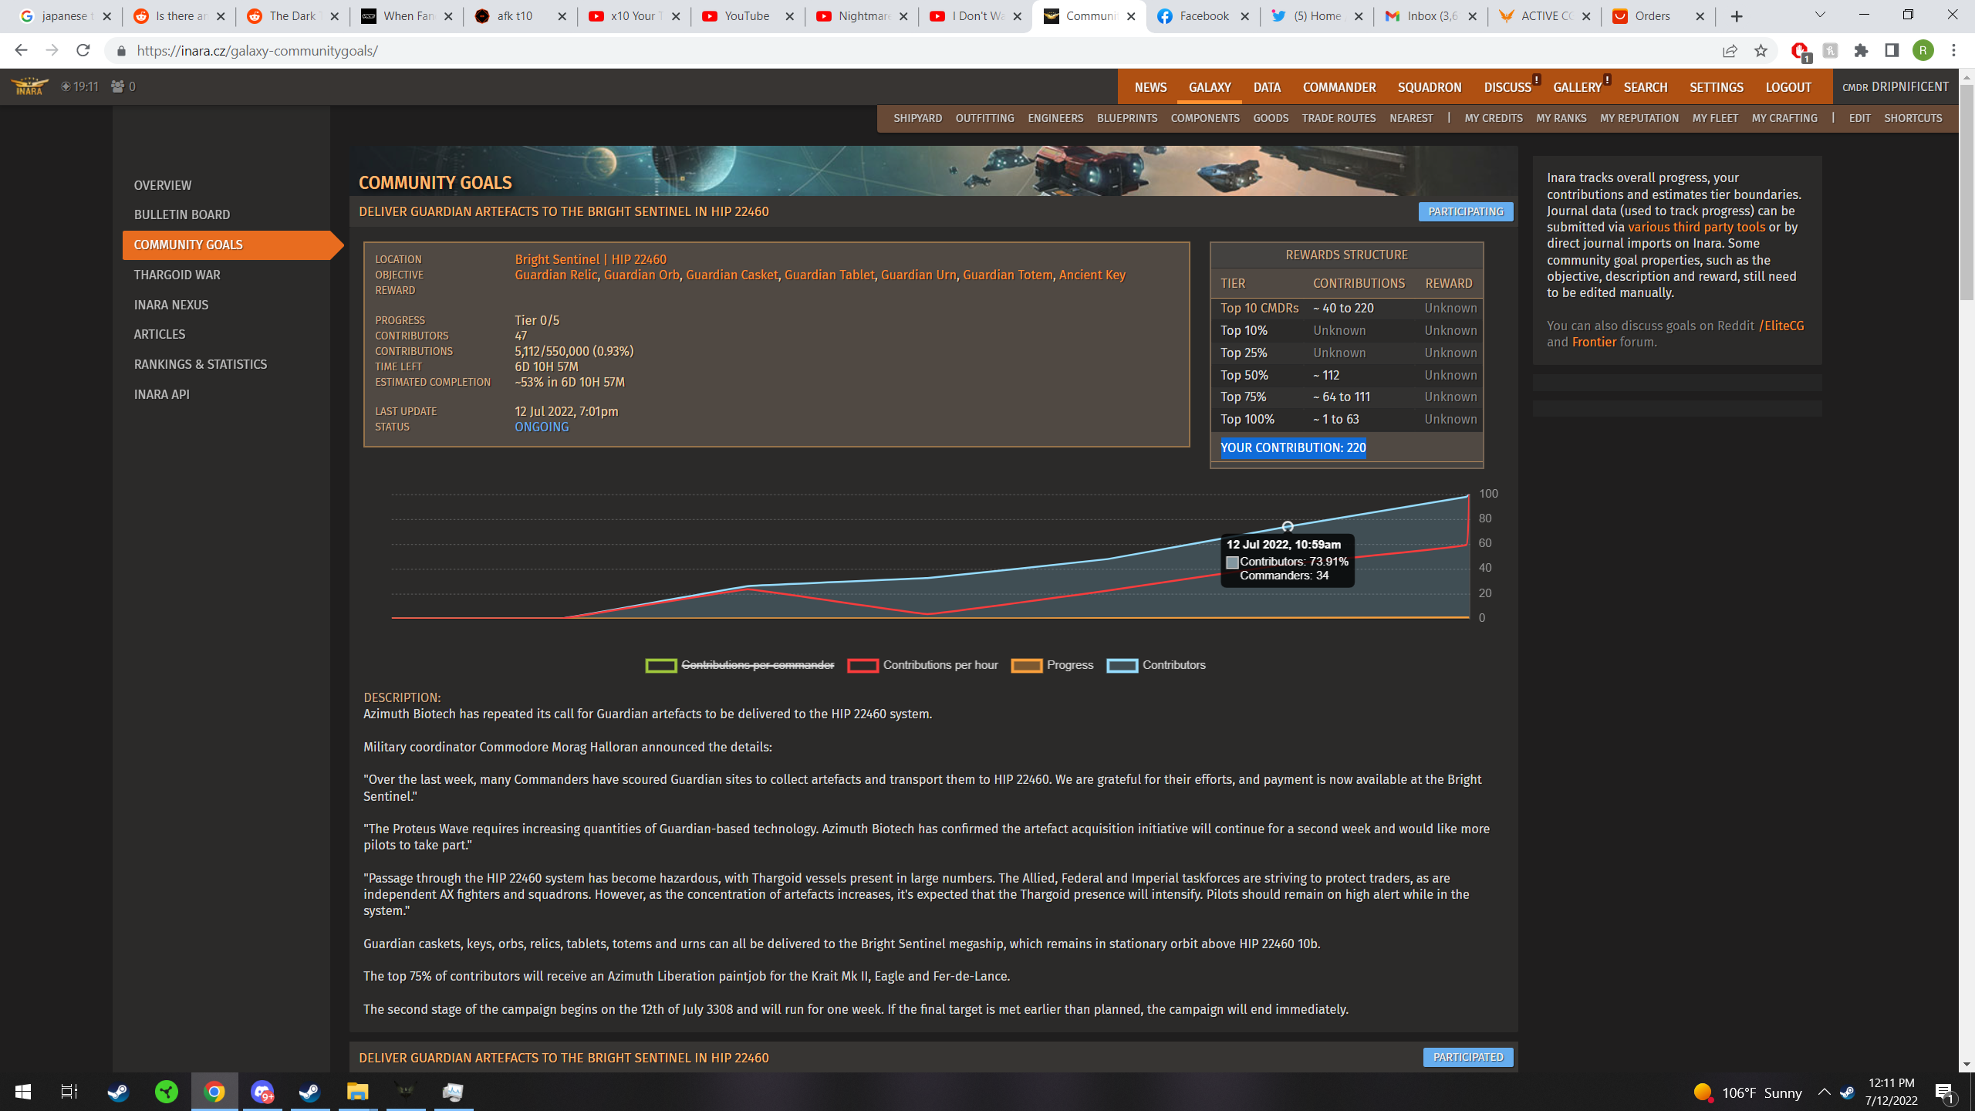
Task: Bookmark this page with star icon
Action: (1761, 51)
